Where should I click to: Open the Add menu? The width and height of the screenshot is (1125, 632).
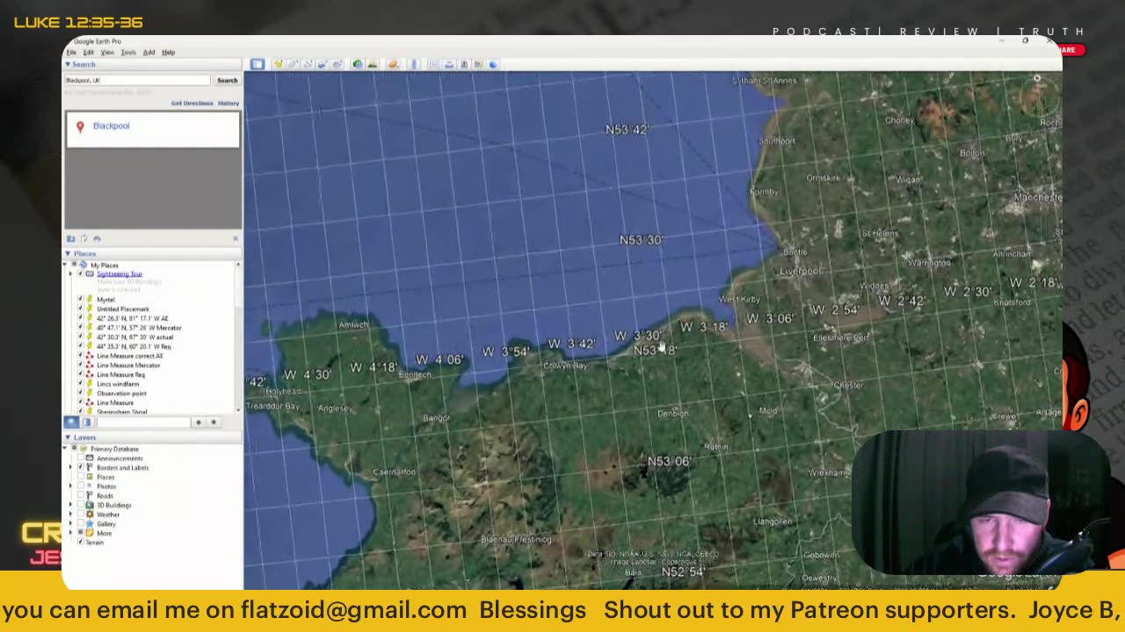click(149, 53)
